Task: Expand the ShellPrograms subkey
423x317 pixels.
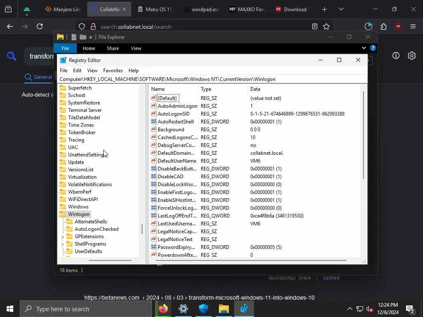Action: (63, 244)
